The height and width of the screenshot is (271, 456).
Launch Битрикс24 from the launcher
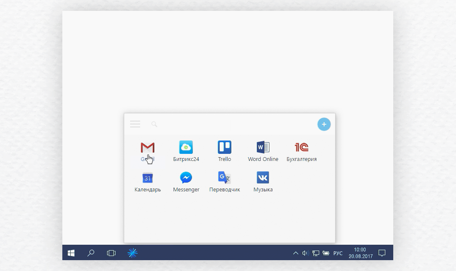point(186,147)
